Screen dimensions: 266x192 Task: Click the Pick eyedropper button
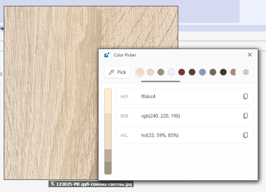[x=117, y=72]
